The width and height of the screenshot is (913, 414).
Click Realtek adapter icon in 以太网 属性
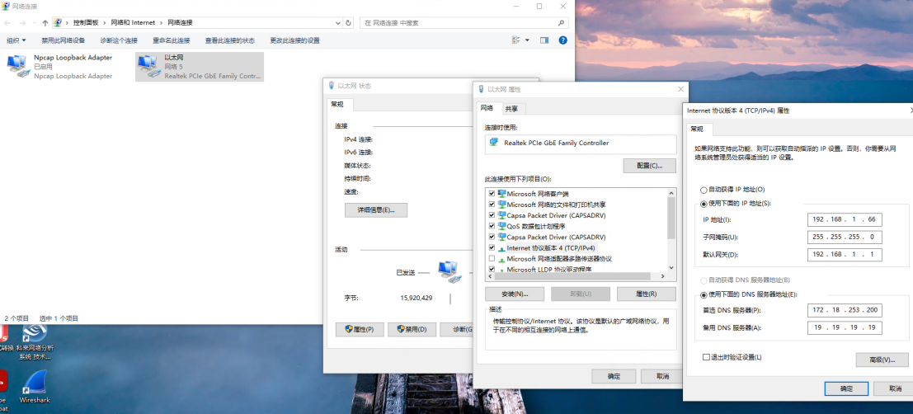[x=494, y=143]
